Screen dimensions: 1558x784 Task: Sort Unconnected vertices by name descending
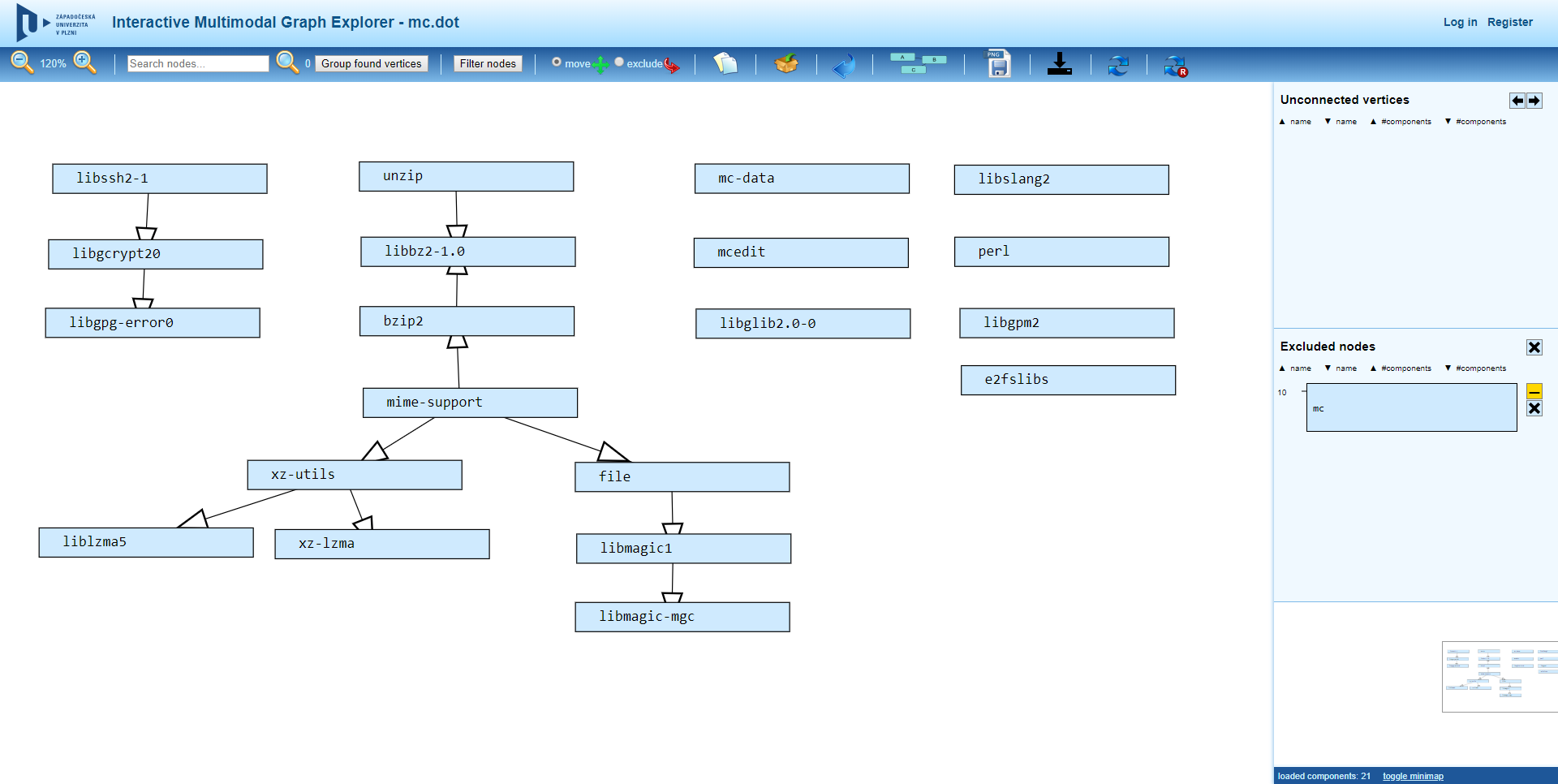pos(1341,122)
